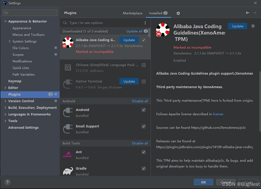Click the Alibaba plugin icon in the list
This screenshot has width=261, height=189.
(x=68, y=42)
